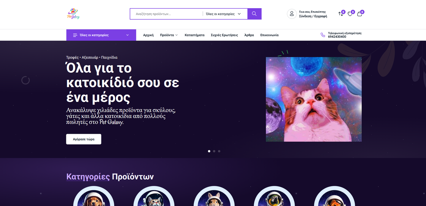Select second carousel slide dot

point(214,151)
